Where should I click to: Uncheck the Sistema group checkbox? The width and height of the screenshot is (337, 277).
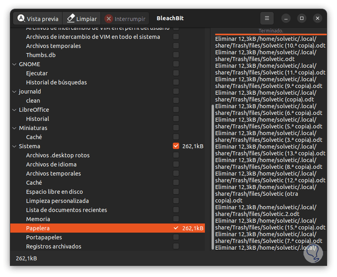coord(176,146)
